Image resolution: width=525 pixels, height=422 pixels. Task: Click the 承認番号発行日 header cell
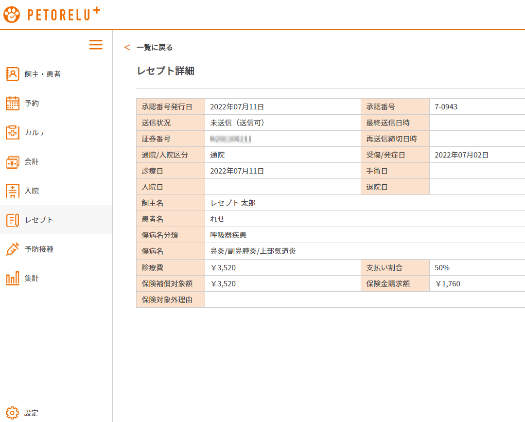point(171,107)
